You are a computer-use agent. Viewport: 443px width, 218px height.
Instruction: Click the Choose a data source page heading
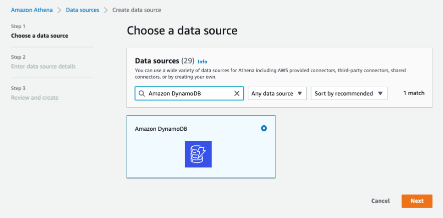pos(182,31)
